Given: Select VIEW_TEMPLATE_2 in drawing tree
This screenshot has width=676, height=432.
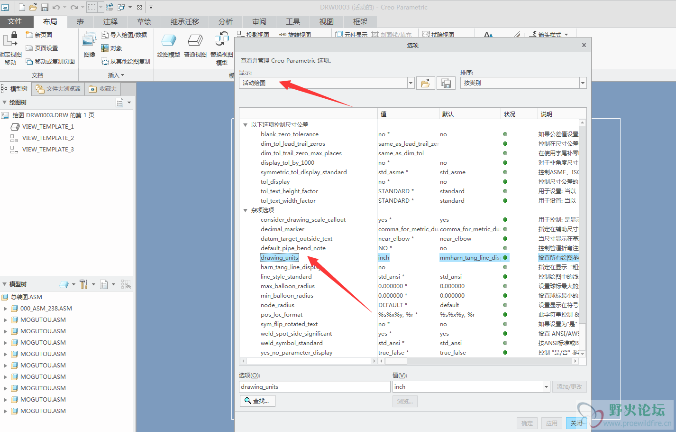Looking at the screenshot, I should 48,138.
